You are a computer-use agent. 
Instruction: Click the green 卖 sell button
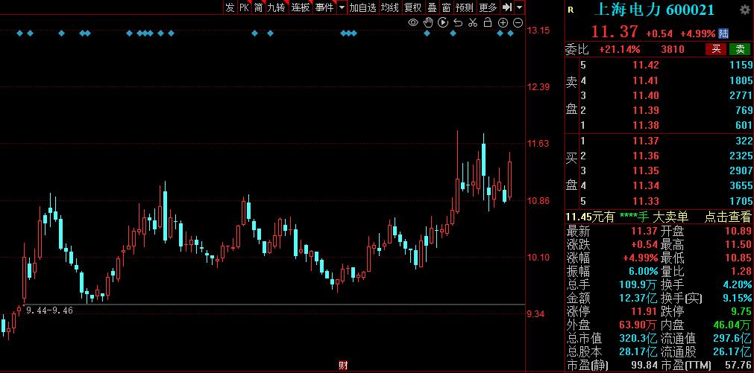(740, 49)
